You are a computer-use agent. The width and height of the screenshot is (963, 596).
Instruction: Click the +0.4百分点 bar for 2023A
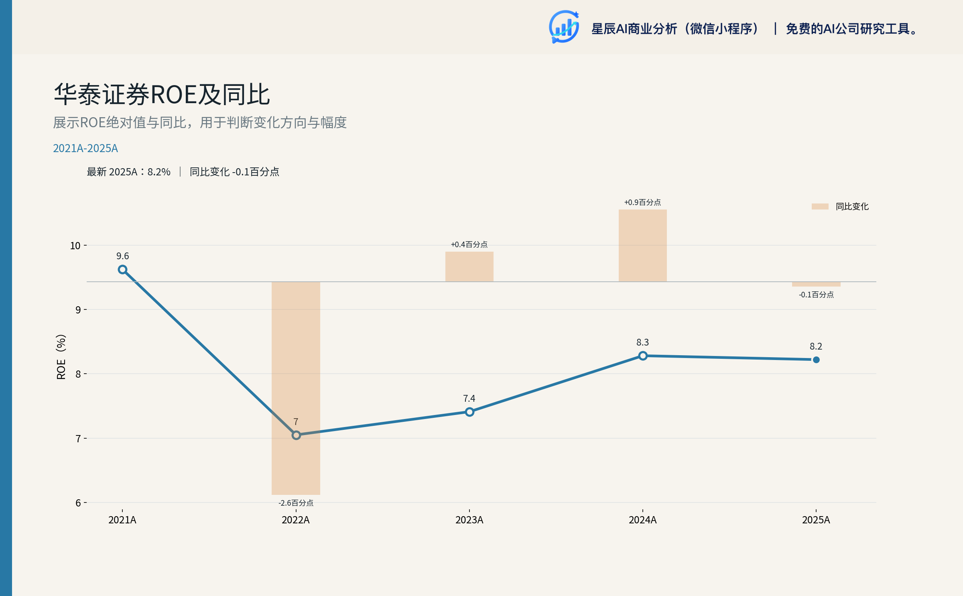coord(469,266)
